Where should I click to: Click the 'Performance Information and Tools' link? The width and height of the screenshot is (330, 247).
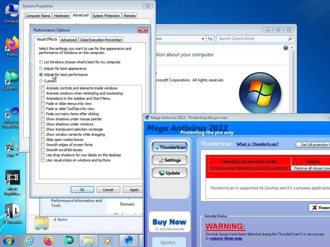click(76, 203)
